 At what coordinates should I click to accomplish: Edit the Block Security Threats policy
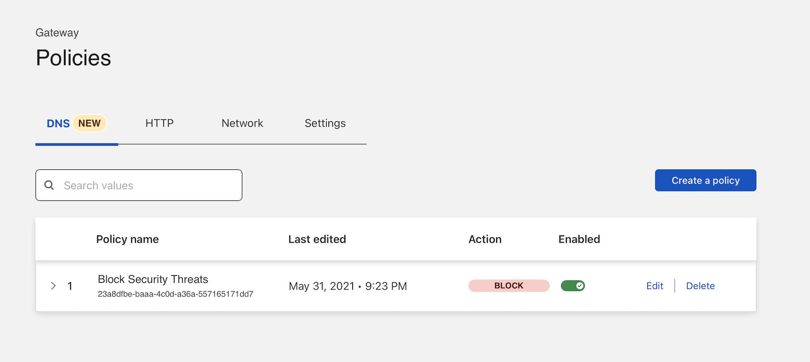(x=654, y=286)
